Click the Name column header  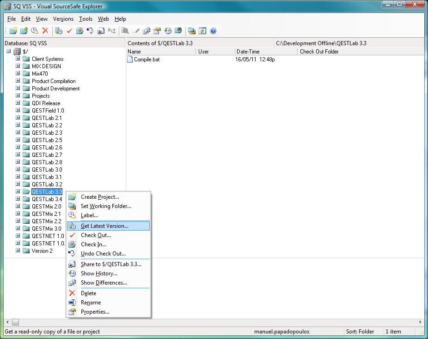[x=160, y=52]
